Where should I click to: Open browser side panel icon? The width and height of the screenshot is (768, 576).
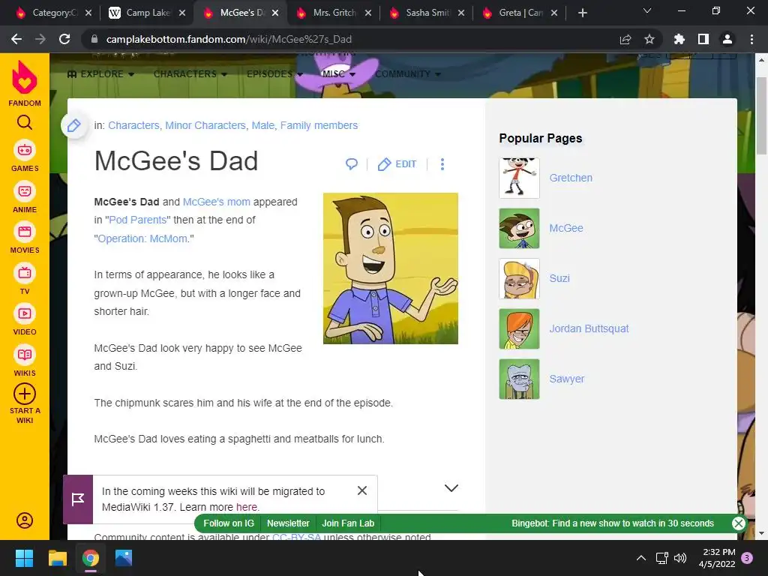(703, 39)
